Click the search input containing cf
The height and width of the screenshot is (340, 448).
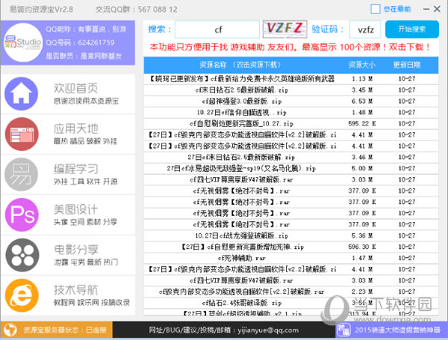tap(217, 29)
